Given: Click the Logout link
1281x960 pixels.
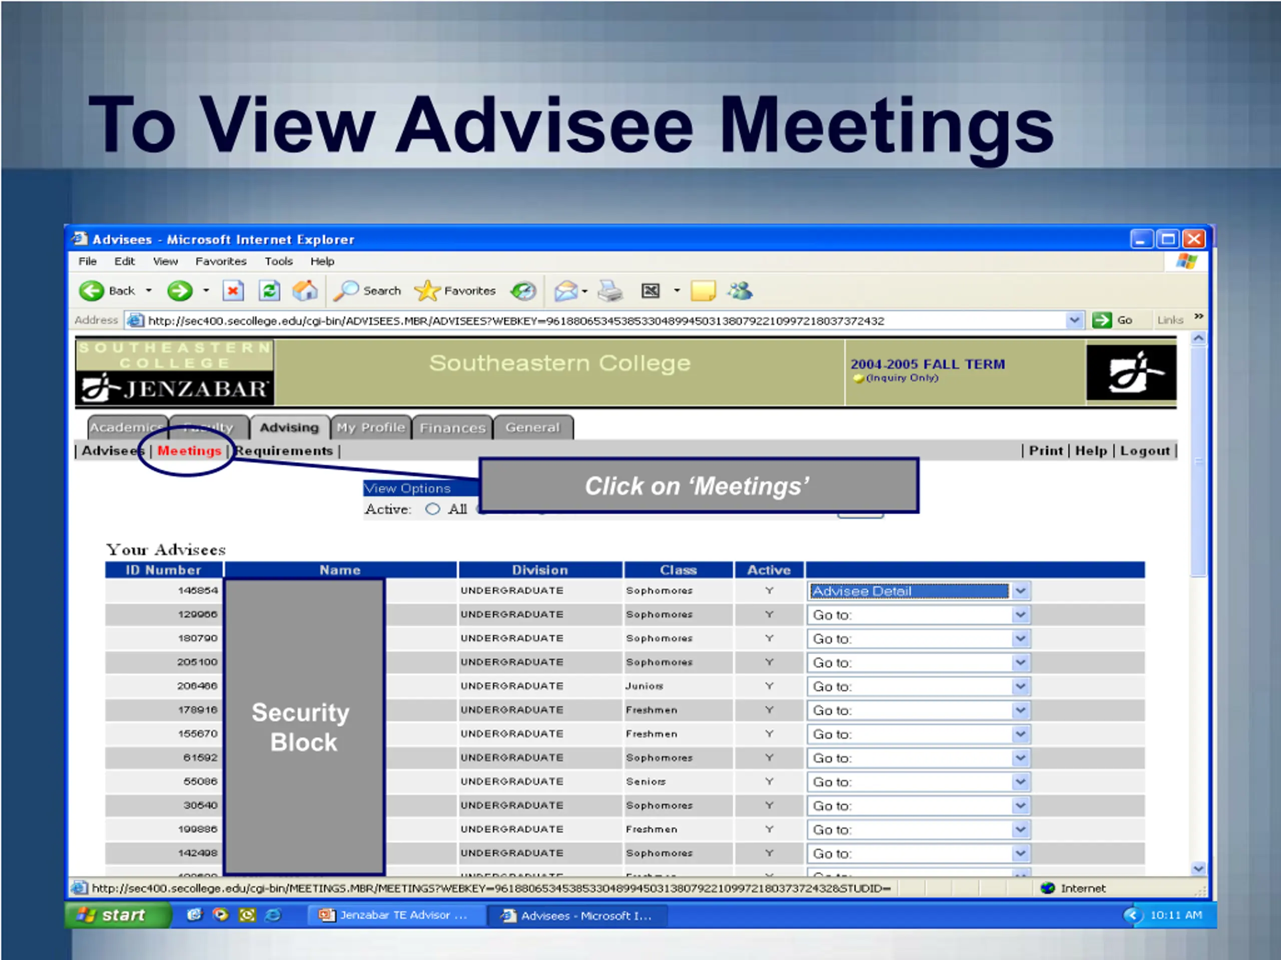Looking at the screenshot, I should click(x=1145, y=451).
